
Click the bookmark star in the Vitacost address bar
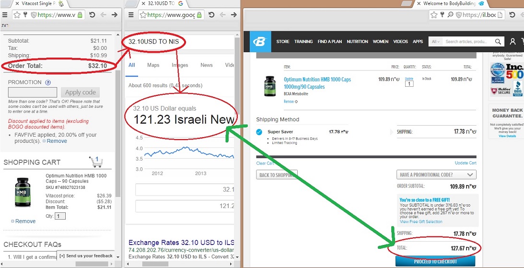[x=17, y=15]
